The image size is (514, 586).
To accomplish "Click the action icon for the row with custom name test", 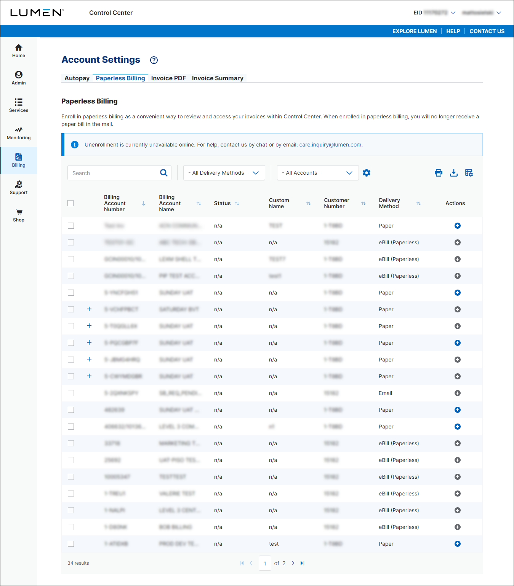I will coord(458,544).
